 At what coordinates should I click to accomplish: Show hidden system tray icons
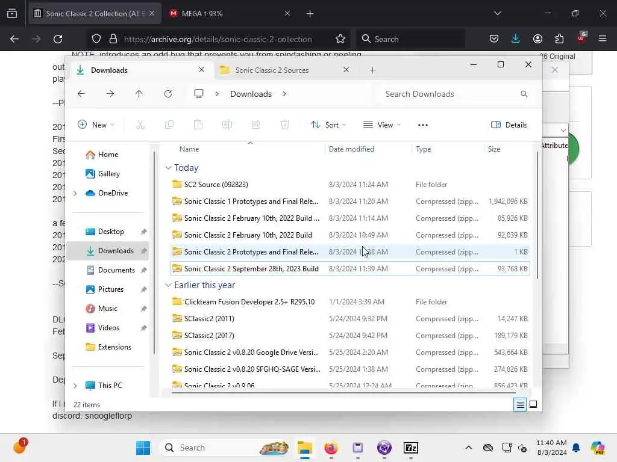(x=468, y=448)
